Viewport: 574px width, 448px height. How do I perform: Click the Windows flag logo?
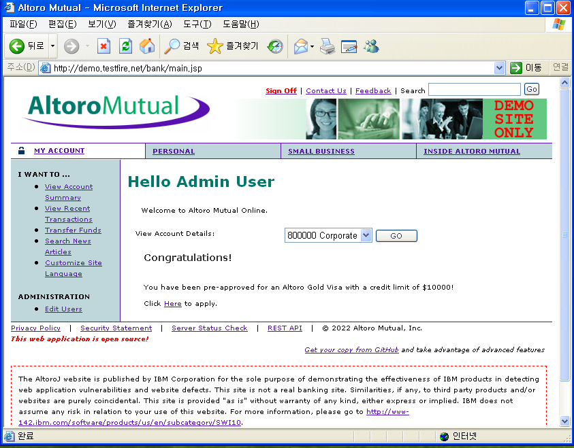click(x=558, y=24)
